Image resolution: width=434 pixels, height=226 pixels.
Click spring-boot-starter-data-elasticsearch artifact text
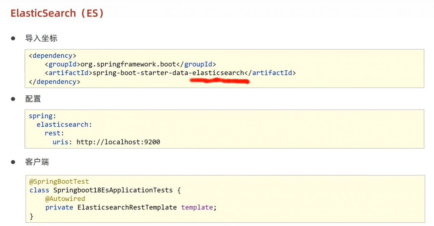(168, 73)
